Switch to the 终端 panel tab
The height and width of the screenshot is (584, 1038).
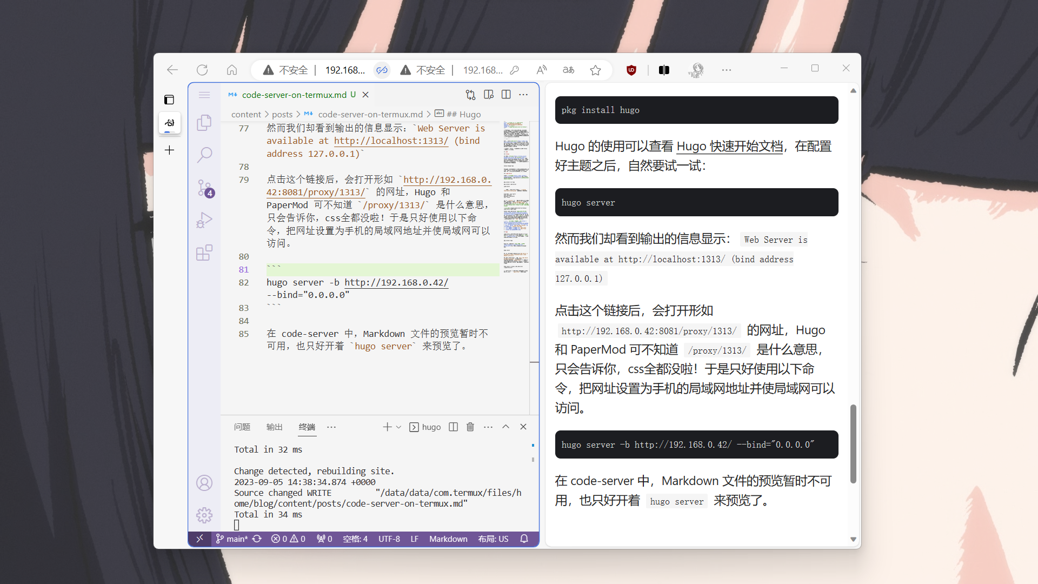click(x=307, y=427)
